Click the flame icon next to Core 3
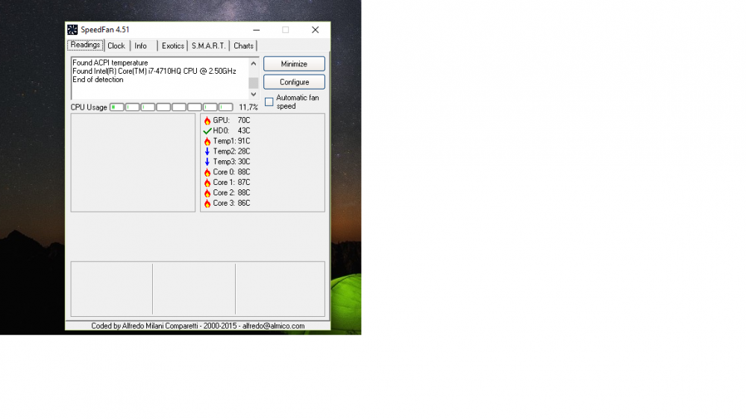Screen dimensions: 746x419 (207, 204)
